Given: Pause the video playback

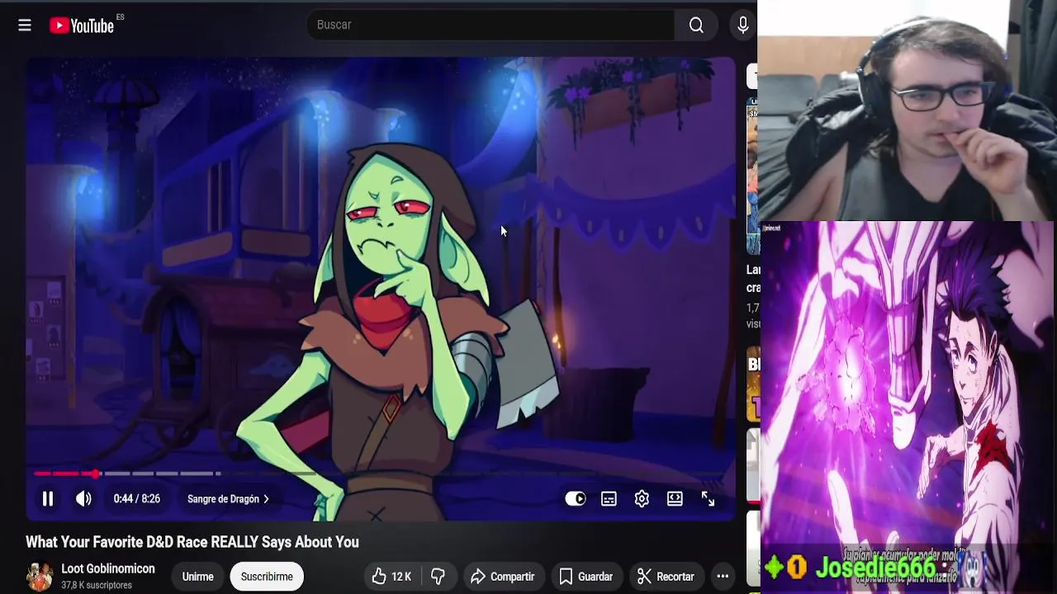Looking at the screenshot, I should 48,498.
